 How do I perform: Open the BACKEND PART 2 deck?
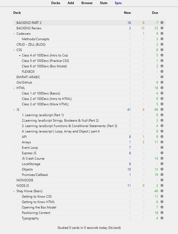point(29,23)
